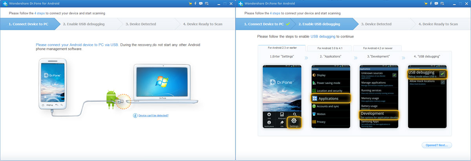This screenshot has height=161, width=471.
Task: Open the Device can't be detected? link
Action: pos(153,116)
